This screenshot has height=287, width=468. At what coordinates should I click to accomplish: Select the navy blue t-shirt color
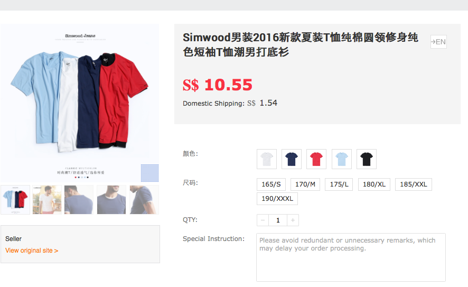tap(292, 159)
